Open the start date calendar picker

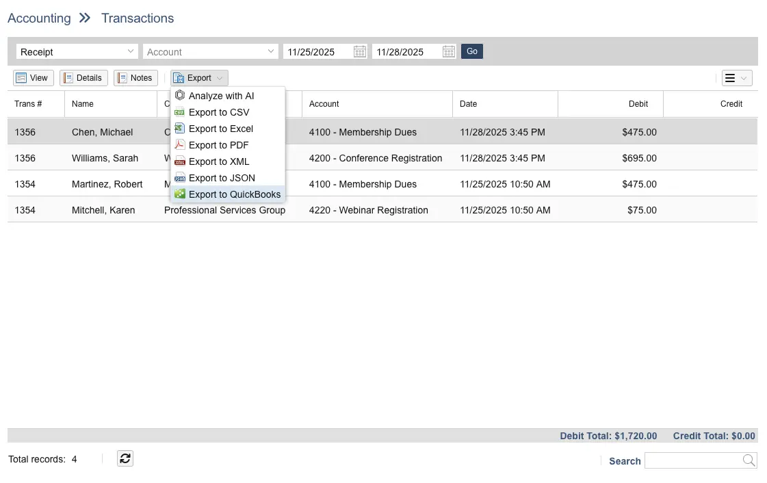point(359,51)
